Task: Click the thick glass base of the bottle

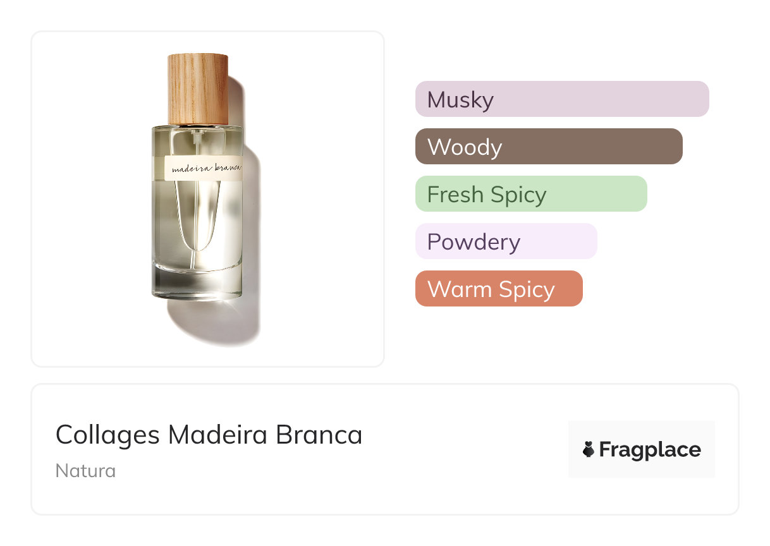Action: 197,280
